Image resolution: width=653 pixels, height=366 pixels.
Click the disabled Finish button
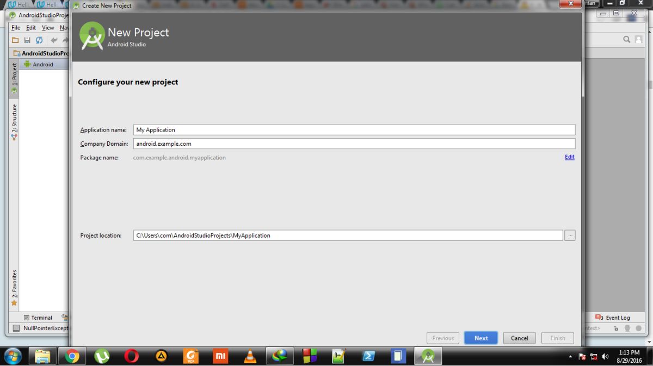point(558,338)
